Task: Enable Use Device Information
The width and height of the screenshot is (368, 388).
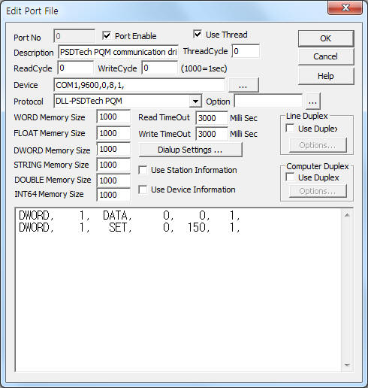Action: [143, 189]
